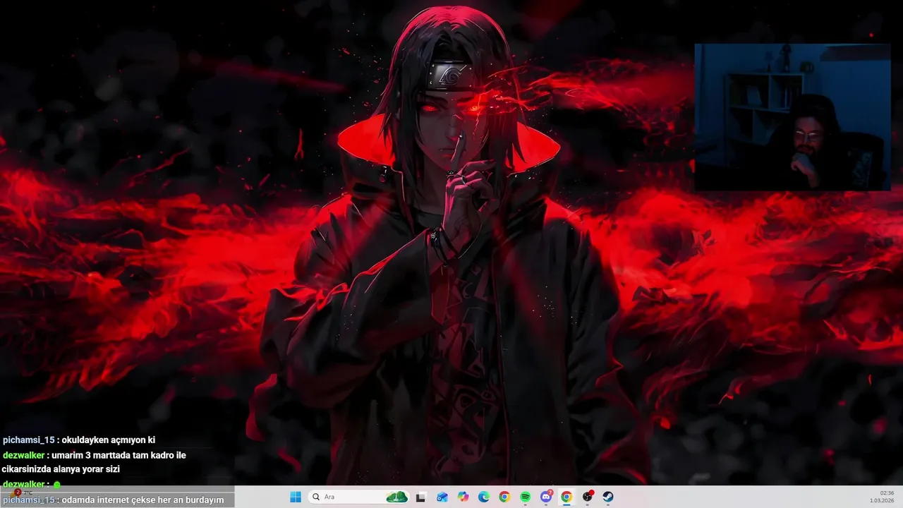Click the search highlight image in Ara box
Viewport: 903px width, 508px height.
pos(397,497)
